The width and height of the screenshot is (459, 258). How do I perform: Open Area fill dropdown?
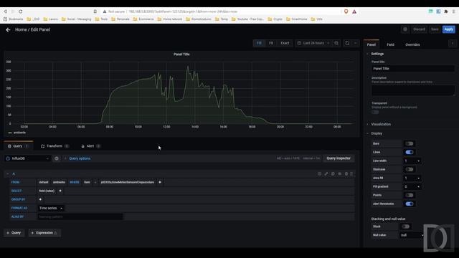[412, 178]
